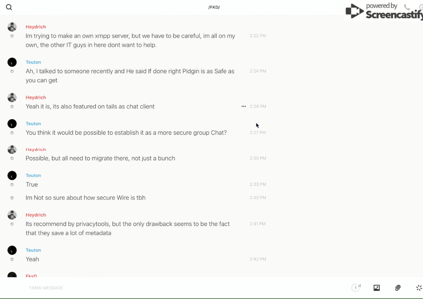
Task: Click the picture icon to send an image
Action: coord(376,288)
